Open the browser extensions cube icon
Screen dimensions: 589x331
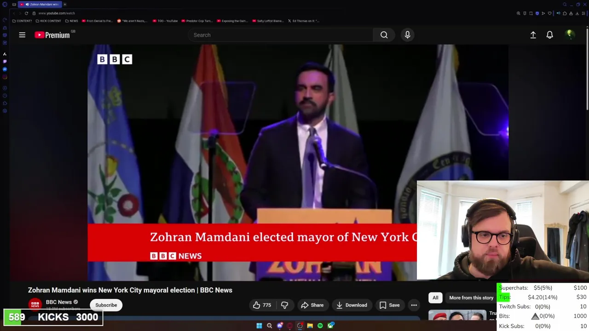click(565, 13)
